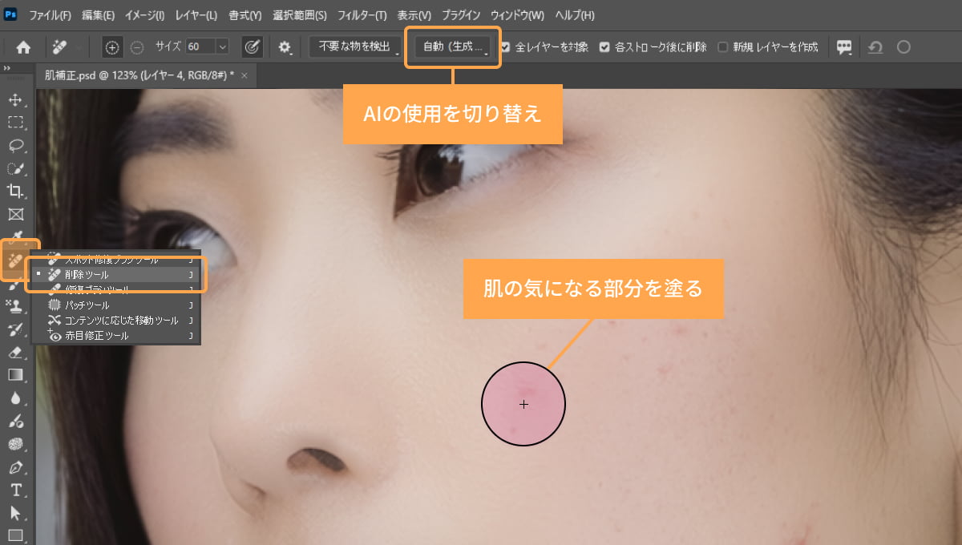This screenshot has width=962, height=545.
Task: Enable 新規レイヤーを作成 checkbox
Action: tap(722, 47)
